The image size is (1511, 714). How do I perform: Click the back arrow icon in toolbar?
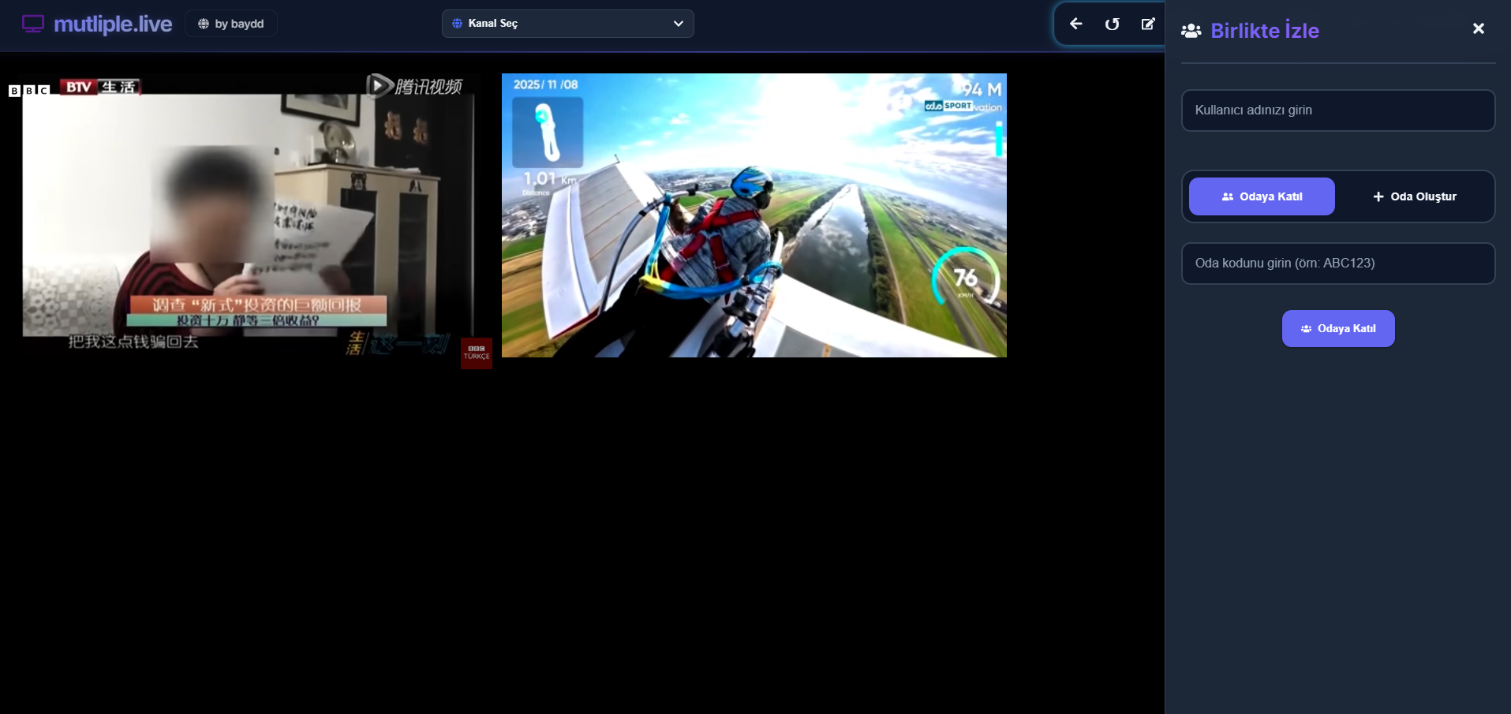click(1075, 24)
